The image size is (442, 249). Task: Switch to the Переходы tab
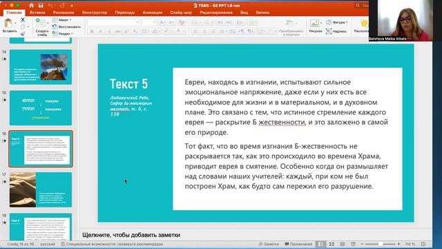coord(124,12)
